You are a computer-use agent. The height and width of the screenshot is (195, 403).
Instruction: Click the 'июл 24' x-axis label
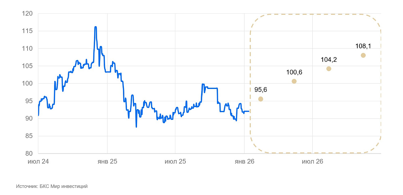click(x=38, y=161)
